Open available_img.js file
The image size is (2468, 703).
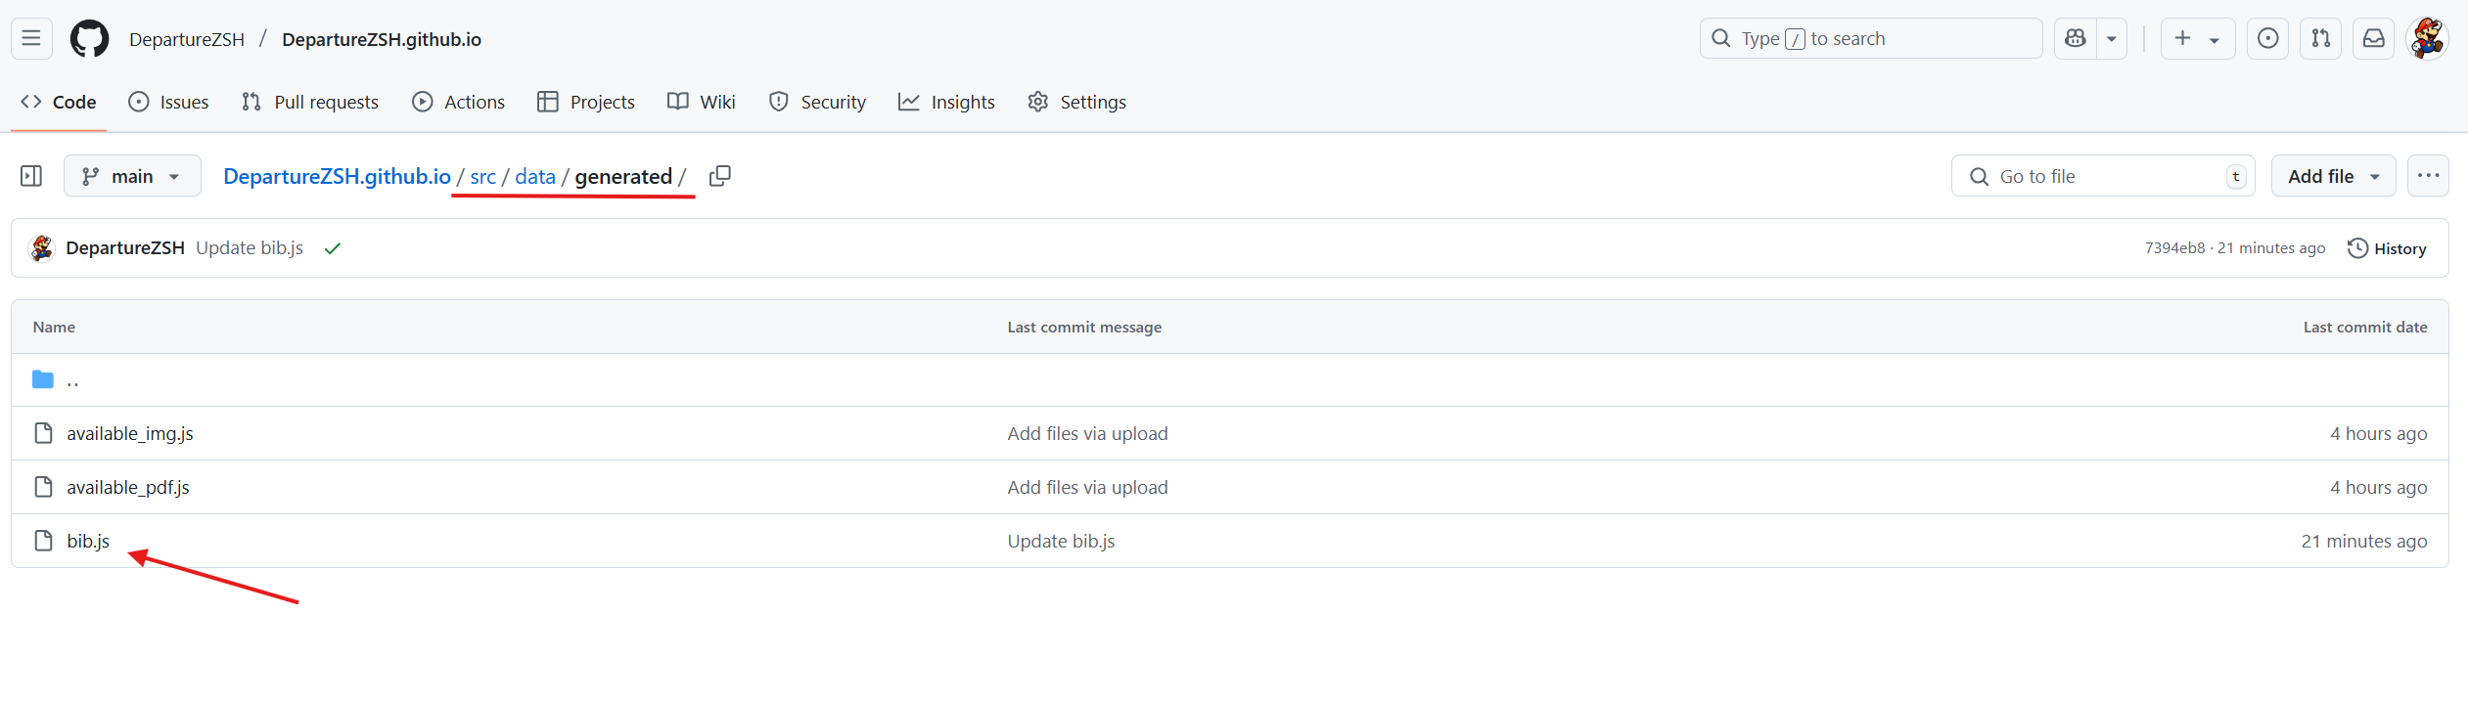[x=130, y=433]
